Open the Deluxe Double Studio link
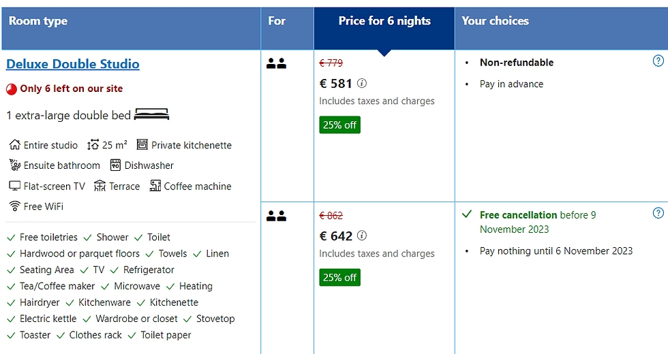The width and height of the screenshot is (668, 354). tap(73, 64)
